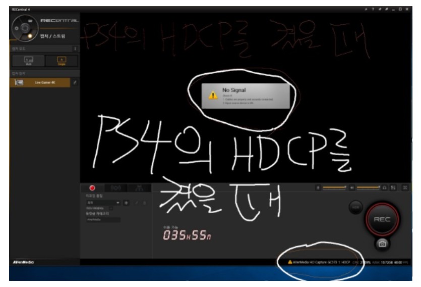421x287 pixels.
Task: Start recording with the REC button
Action: (x=382, y=219)
